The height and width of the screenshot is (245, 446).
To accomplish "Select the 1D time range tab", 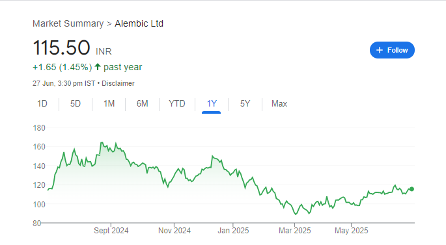I will pos(42,103).
